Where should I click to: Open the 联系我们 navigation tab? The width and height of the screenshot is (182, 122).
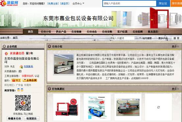coord(153,32)
